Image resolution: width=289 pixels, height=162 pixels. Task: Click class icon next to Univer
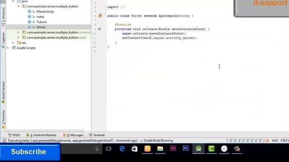(29, 27)
